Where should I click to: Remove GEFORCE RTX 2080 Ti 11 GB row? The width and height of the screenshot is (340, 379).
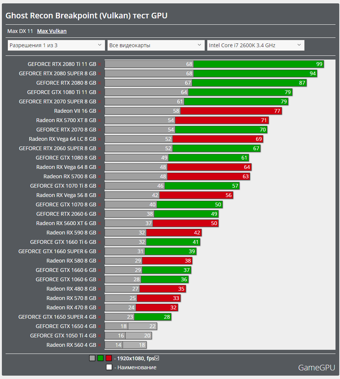[x=99, y=64]
